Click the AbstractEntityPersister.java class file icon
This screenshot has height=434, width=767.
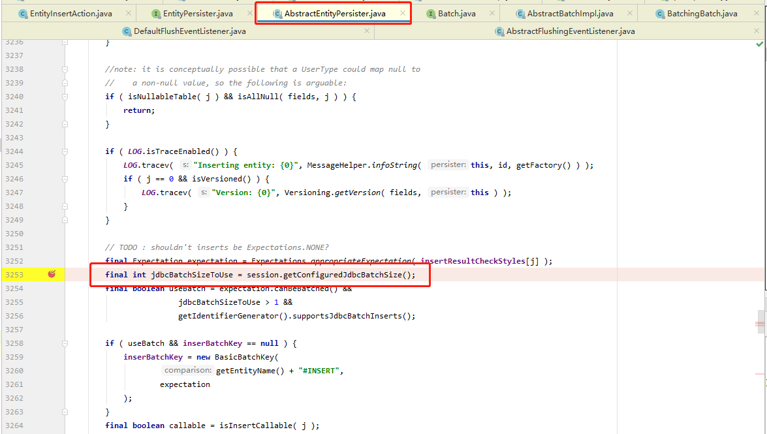point(277,14)
